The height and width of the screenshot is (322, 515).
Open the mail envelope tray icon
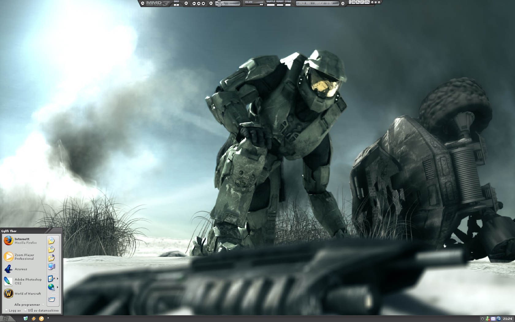click(x=493, y=319)
